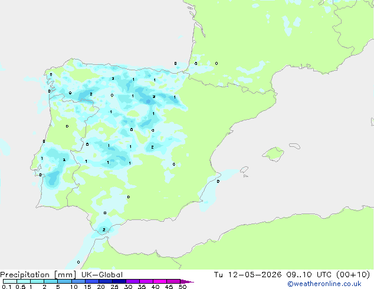Viewport: 374px width, 289px height.
Task: Click the arrow tip beyond 50 on legend
Action: (x=187, y=281)
